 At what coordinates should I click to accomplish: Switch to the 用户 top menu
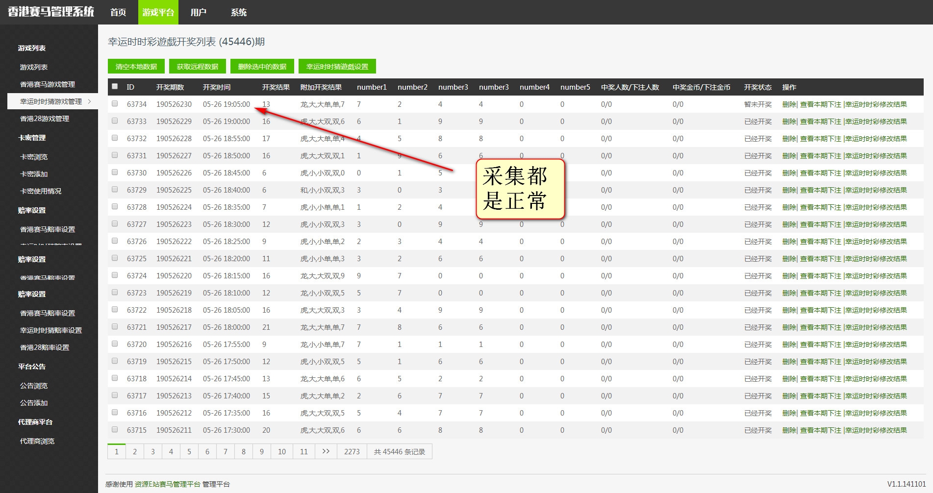[x=198, y=12]
